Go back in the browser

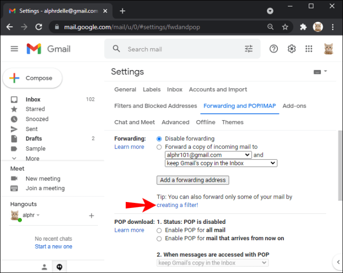point(9,27)
